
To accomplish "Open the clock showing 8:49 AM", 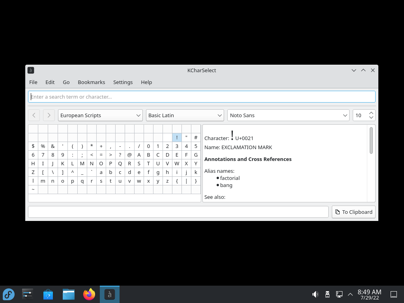I will coord(369,294).
